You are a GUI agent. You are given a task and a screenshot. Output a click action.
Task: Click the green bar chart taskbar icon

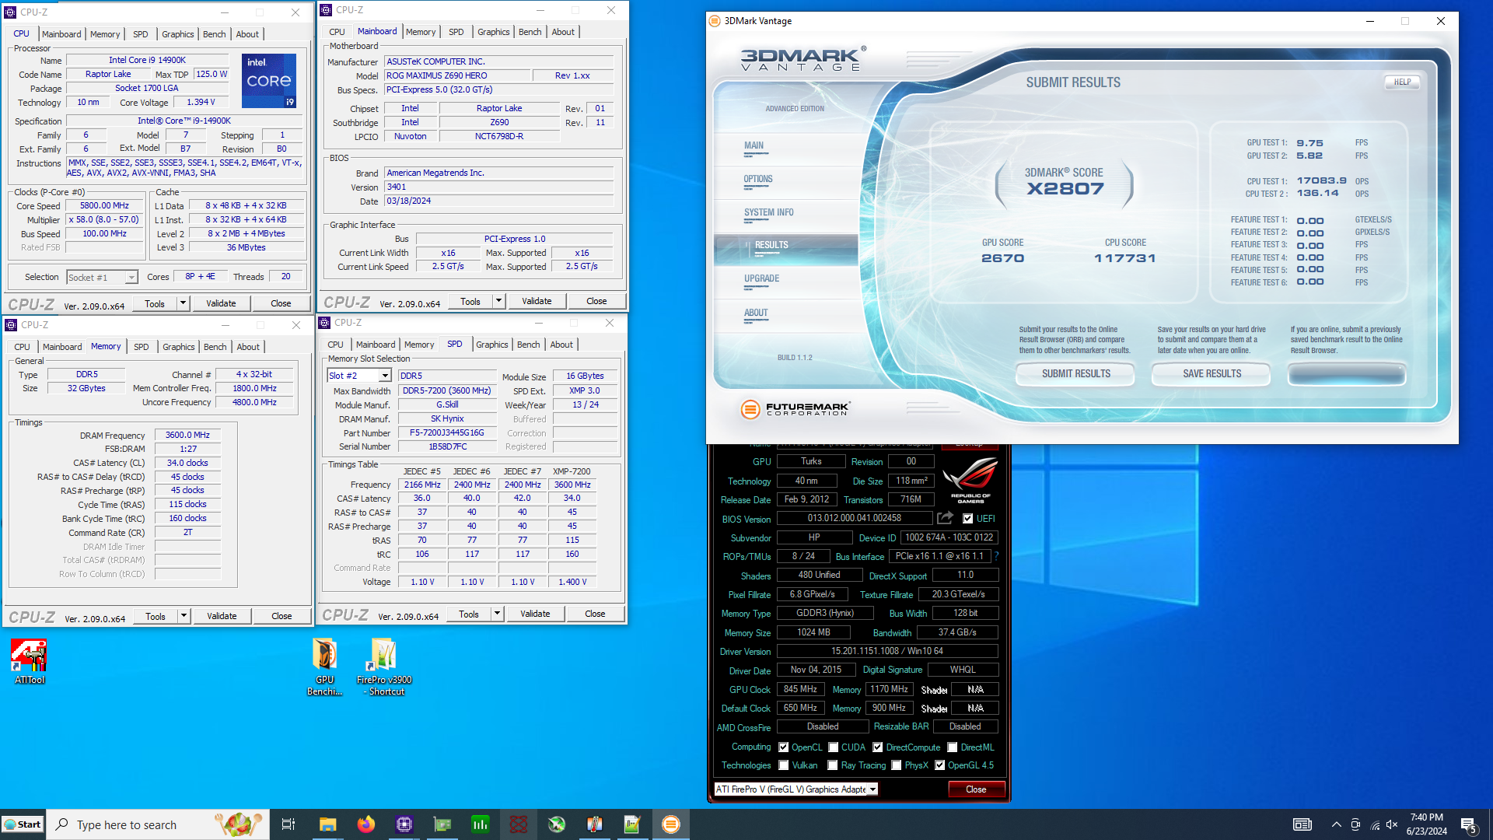click(481, 824)
